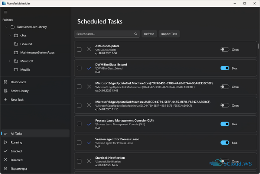Open Параметры settings gear icon
This screenshot has height=174, width=260.
tap(5, 169)
